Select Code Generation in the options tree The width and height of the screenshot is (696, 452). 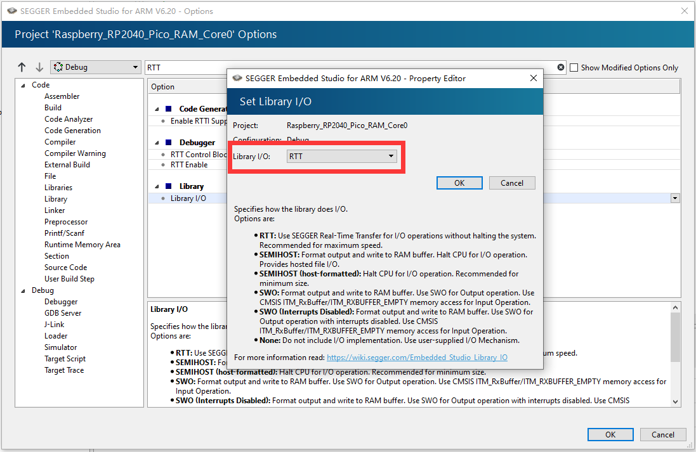click(x=72, y=131)
